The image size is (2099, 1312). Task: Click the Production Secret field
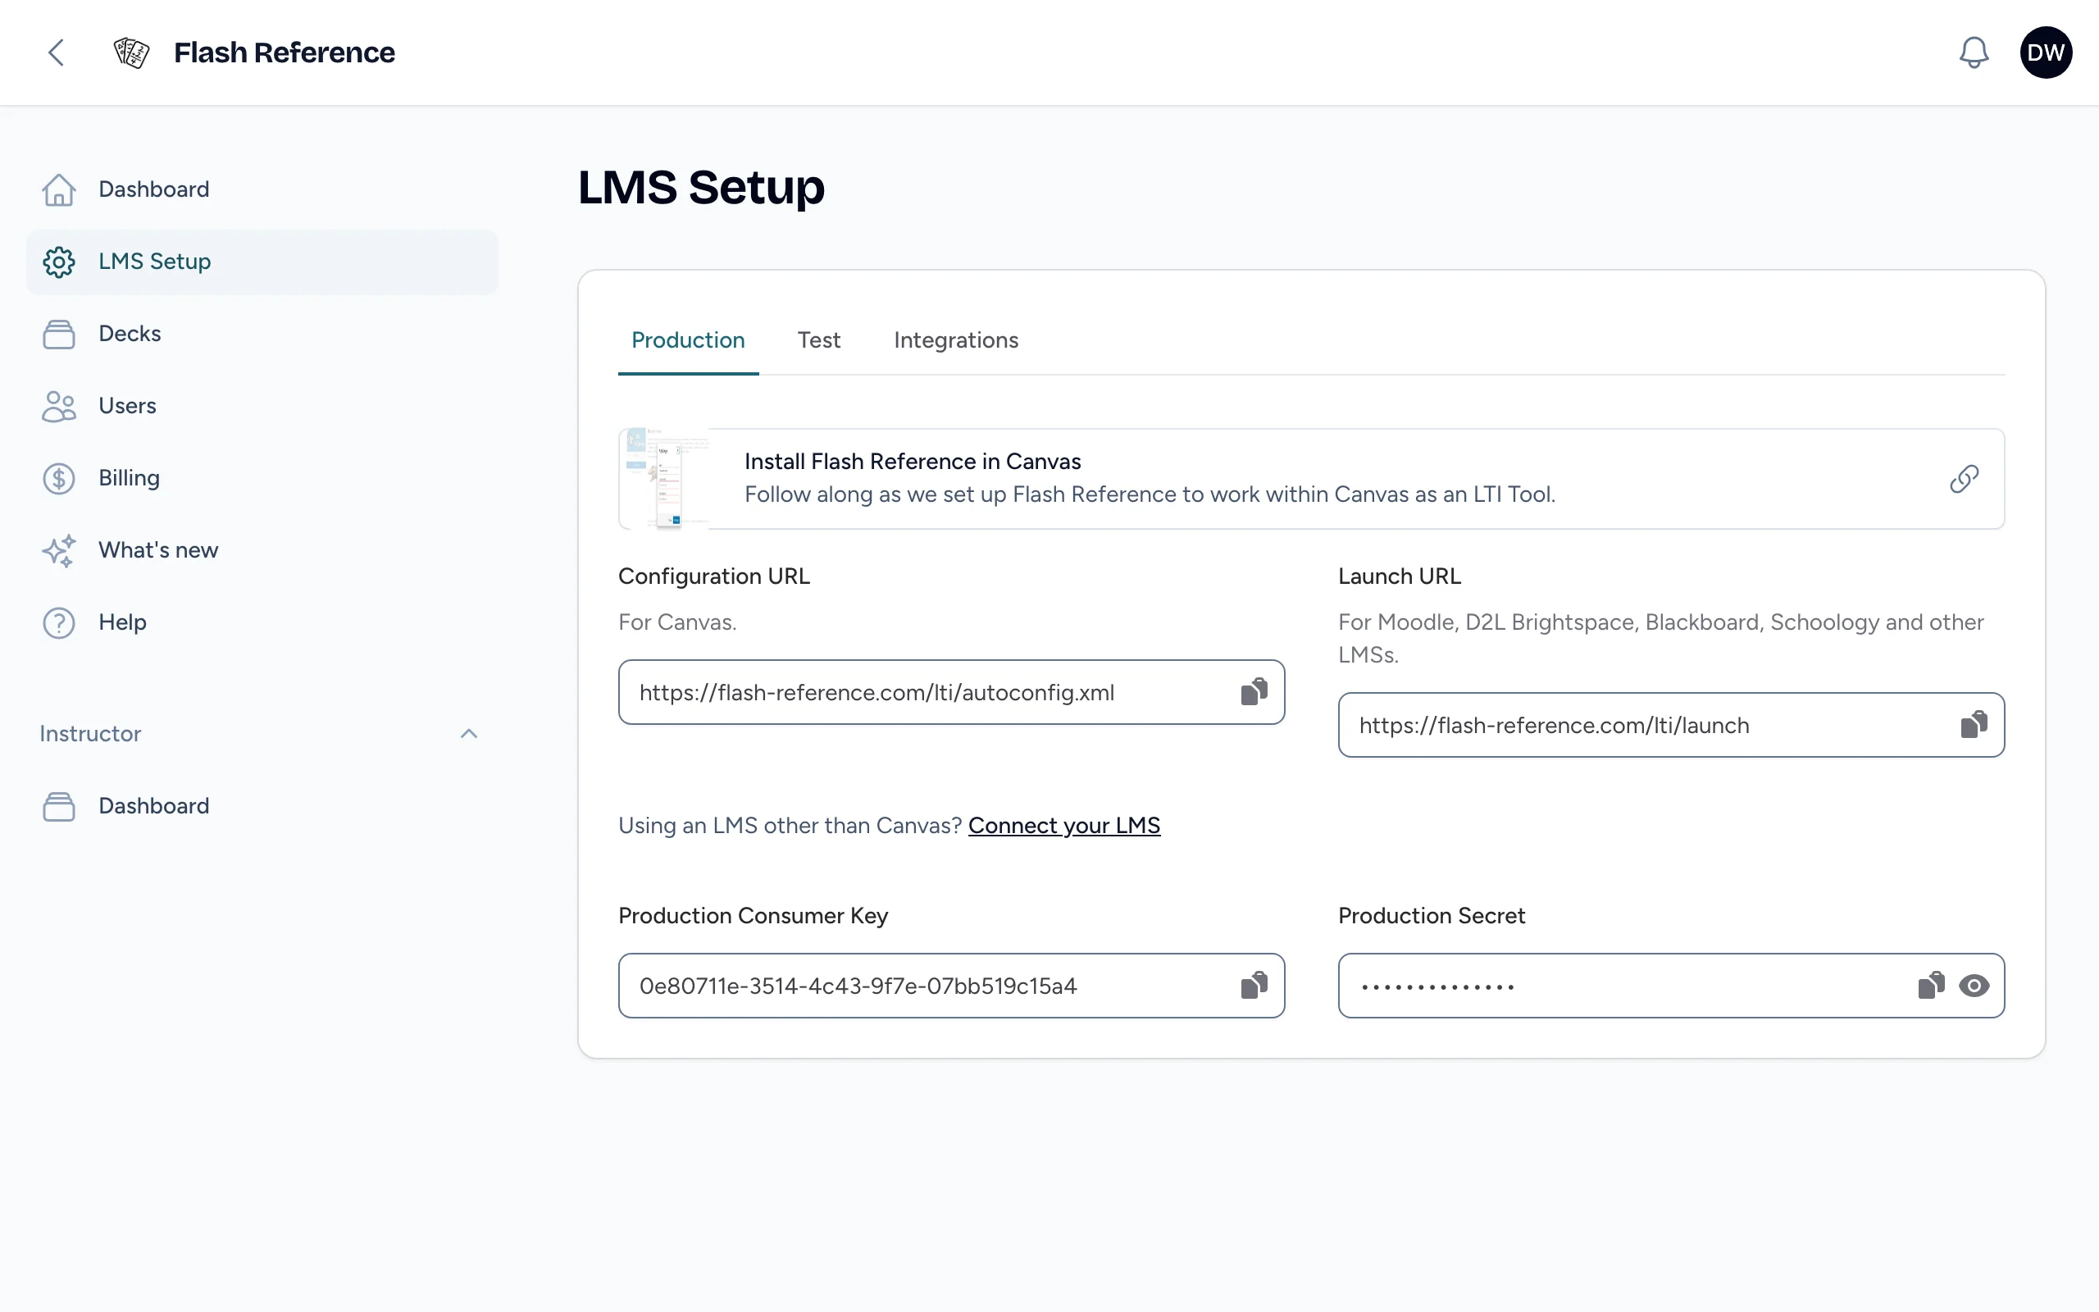[x=1670, y=985]
